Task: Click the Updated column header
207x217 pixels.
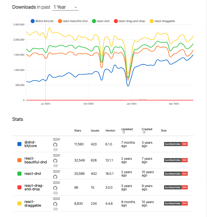Action: click(127, 129)
